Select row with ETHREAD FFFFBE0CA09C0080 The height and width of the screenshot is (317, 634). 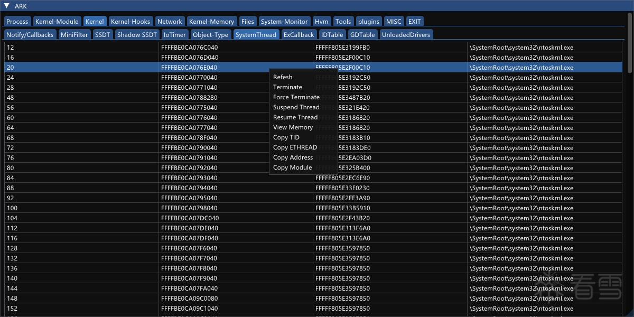314,299
